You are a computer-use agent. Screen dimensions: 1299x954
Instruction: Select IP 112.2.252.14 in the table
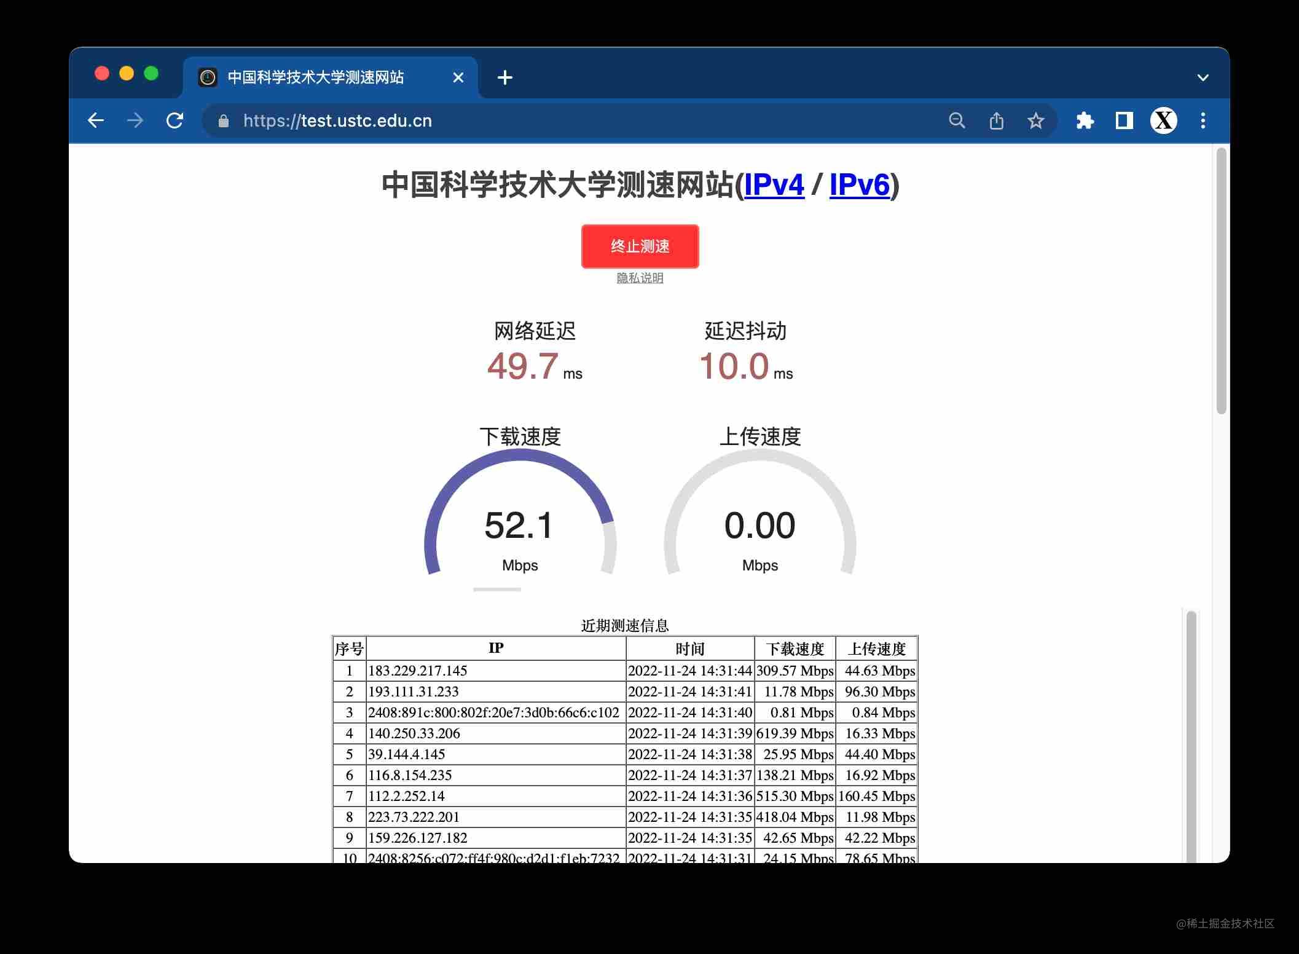[x=406, y=796]
